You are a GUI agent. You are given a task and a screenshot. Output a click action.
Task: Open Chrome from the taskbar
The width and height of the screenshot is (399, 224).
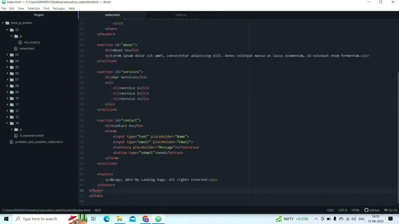[146, 219]
